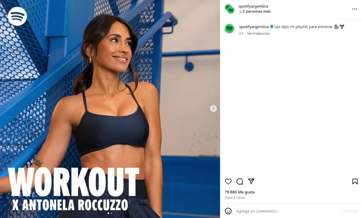Click the Workout x Antonela Roccuzzo image

pyautogui.click(x=110, y=109)
